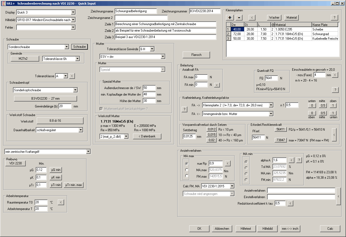Click the minus button to remove a Klemmplatte
The image size is (346, 237).
(239, 18)
